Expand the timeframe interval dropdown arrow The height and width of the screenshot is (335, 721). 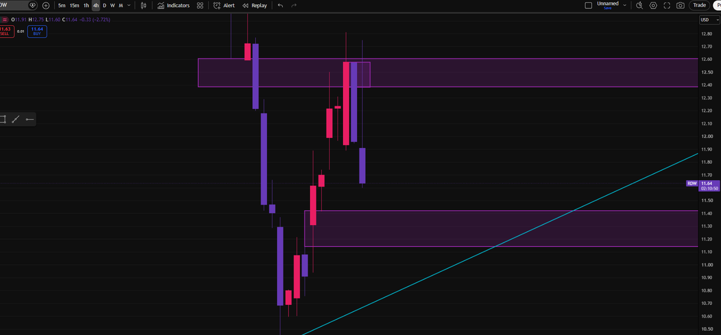(130, 5)
